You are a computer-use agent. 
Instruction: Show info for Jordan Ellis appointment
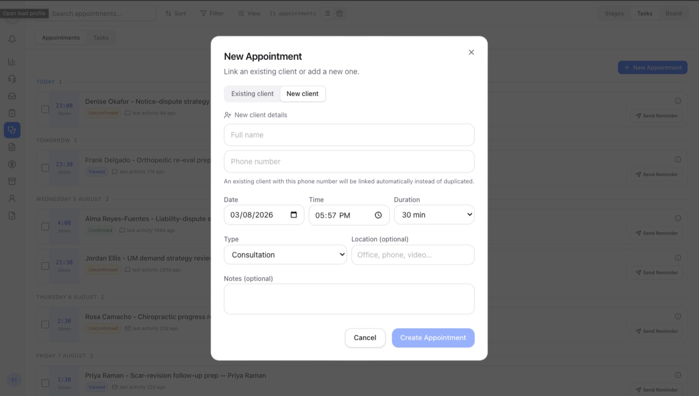tap(678, 258)
